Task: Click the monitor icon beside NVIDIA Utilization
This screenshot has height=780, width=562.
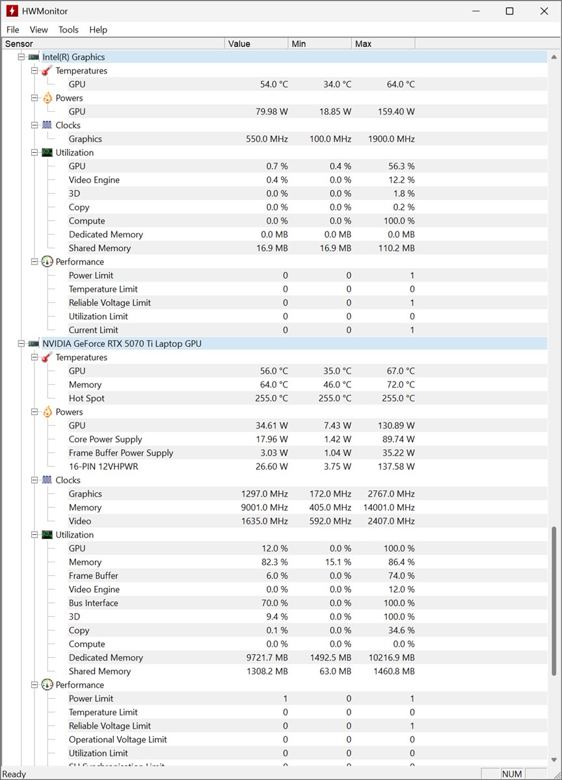Action: coord(47,535)
